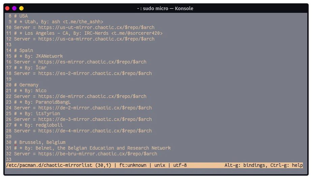Click line number 19 in the gutter
The height and width of the screenshot is (179, 312).
pyautogui.click(x=9, y=79)
